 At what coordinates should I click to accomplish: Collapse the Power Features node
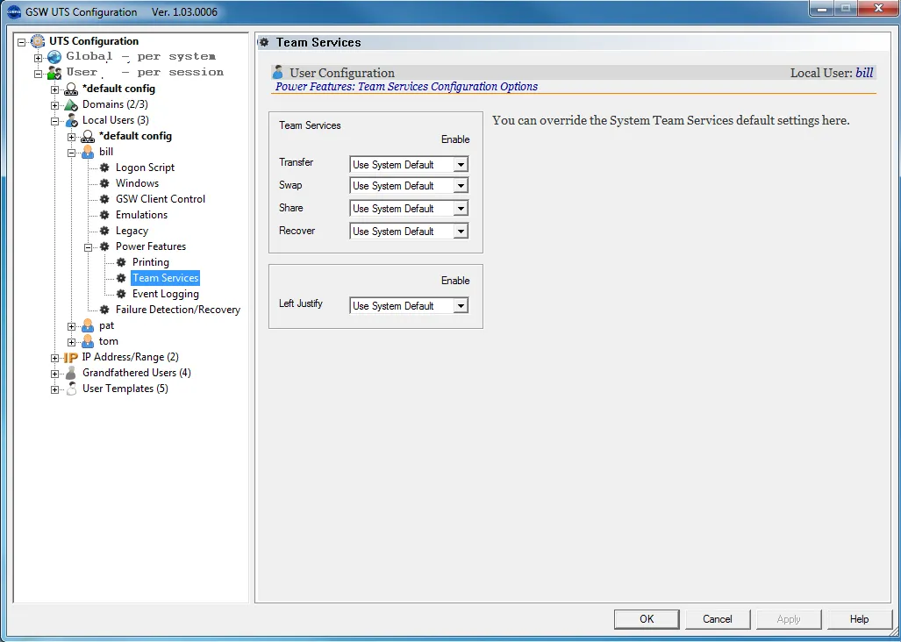[88, 247]
